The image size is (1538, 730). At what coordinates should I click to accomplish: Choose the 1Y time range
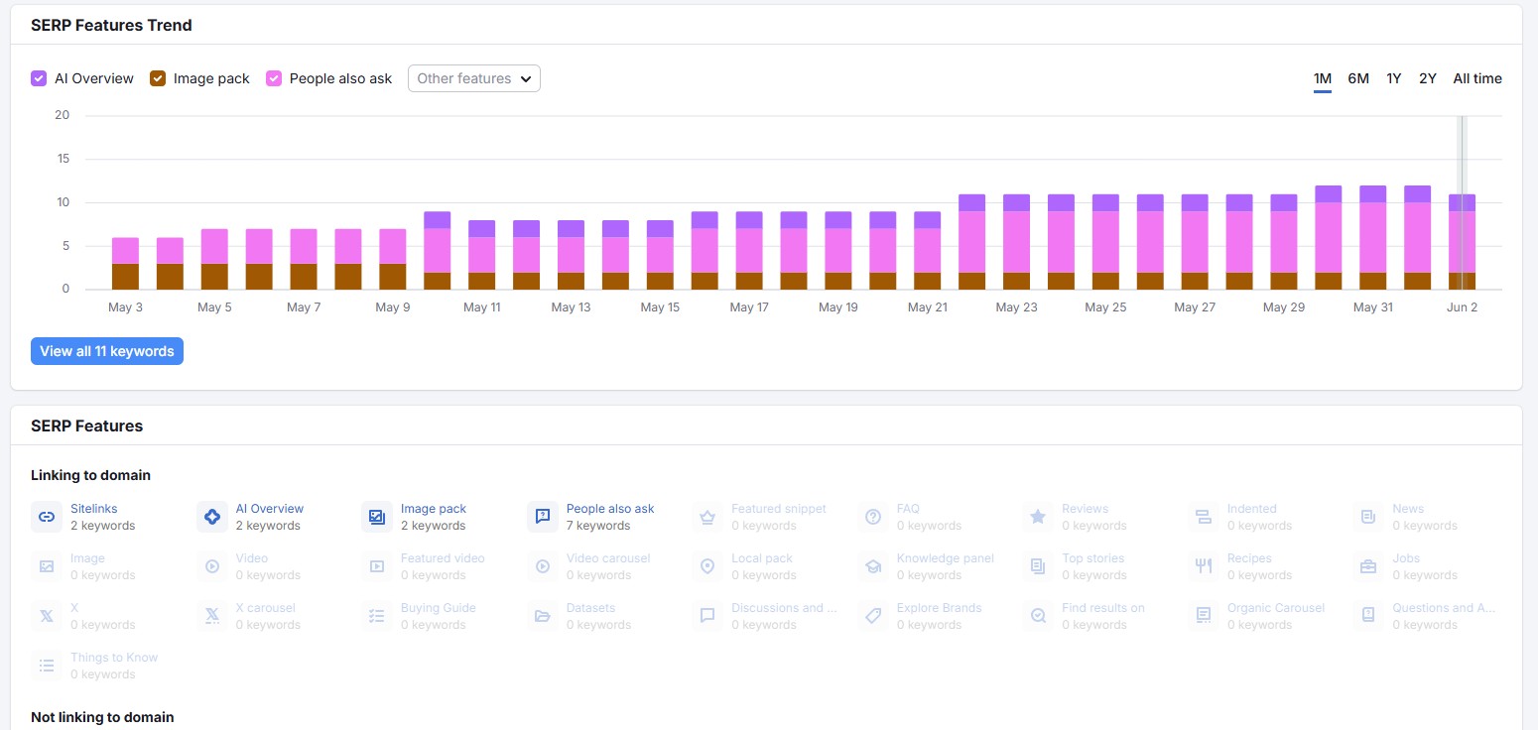1394,78
